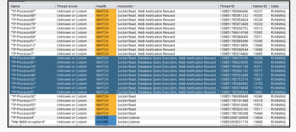
Task: Click Native-ID 13600
Action: click(x=258, y=122)
